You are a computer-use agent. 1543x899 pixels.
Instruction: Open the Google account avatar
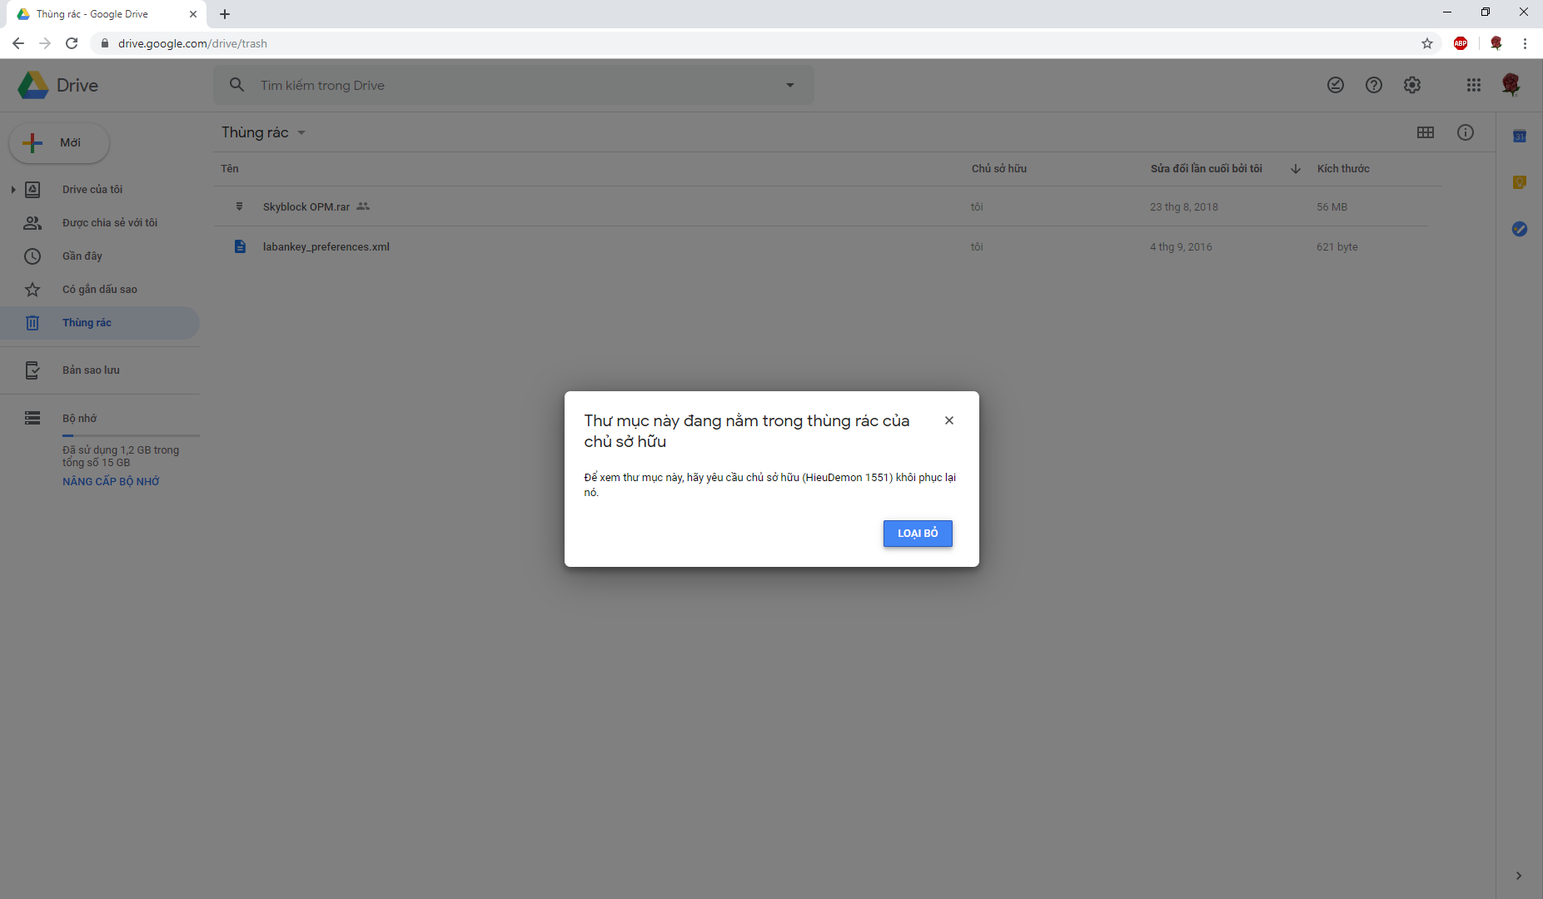point(1511,85)
